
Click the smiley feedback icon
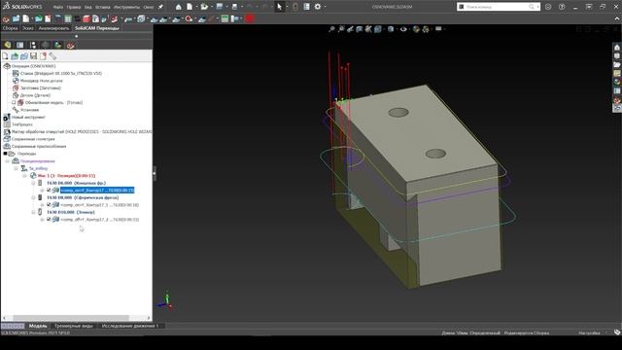(548, 7)
